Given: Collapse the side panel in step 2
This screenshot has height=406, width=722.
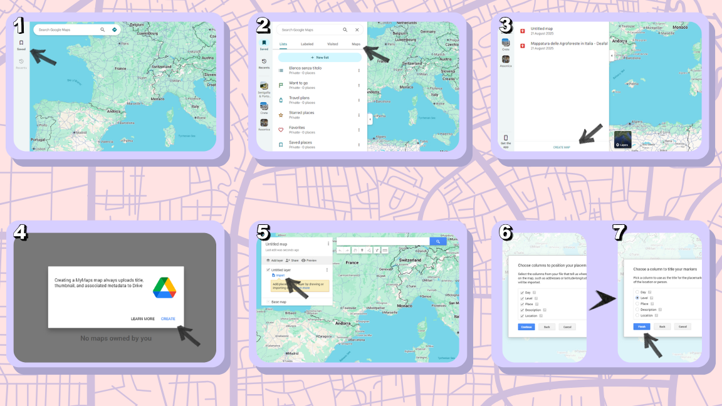Looking at the screenshot, I should pyautogui.click(x=370, y=119).
